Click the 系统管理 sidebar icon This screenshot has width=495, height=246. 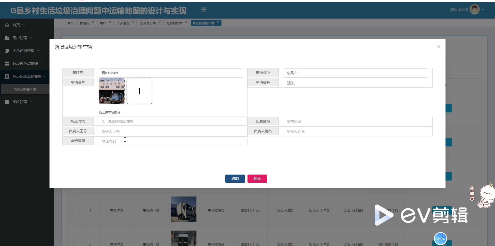coord(7,102)
